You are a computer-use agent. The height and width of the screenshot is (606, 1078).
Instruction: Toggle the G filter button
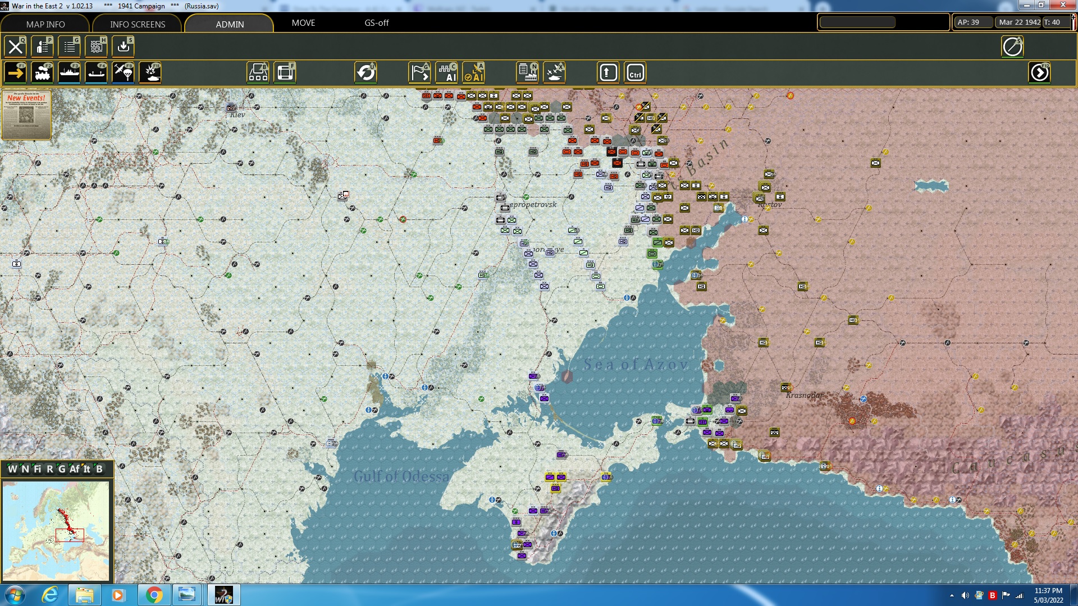[x=62, y=469]
